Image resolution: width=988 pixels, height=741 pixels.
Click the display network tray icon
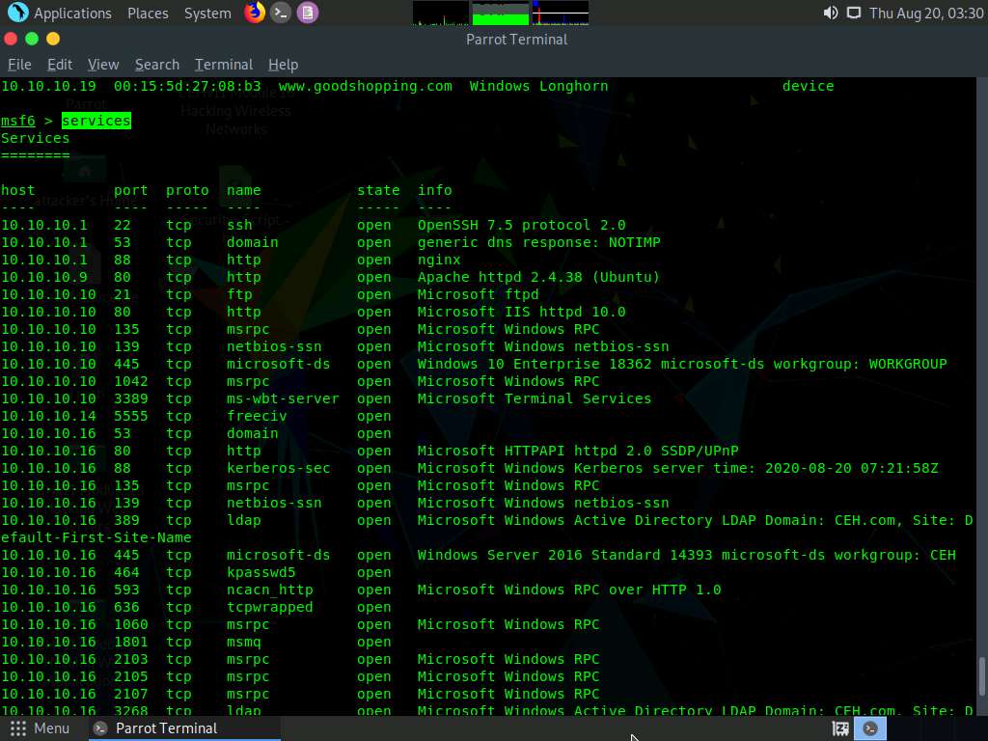click(853, 13)
